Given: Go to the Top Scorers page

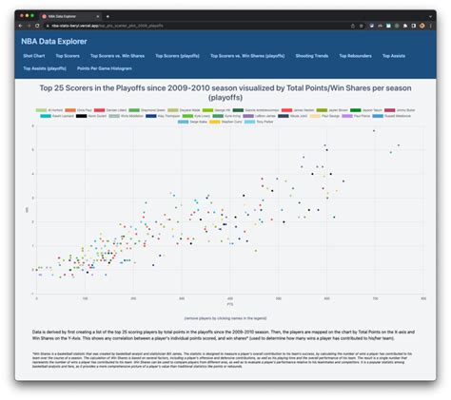Looking at the screenshot, I should pyautogui.click(x=68, y=56).
